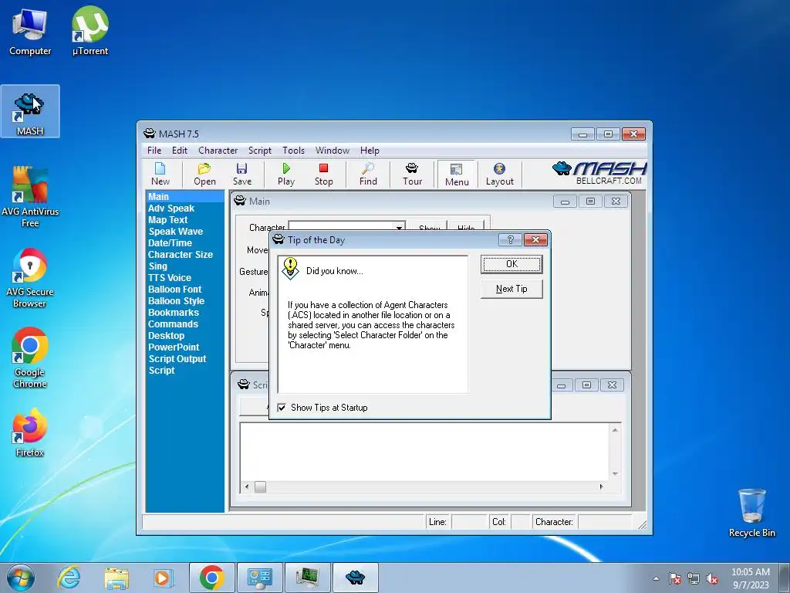Expand the Character dropdown arrow
790x593 pixels.
(399, 228)
